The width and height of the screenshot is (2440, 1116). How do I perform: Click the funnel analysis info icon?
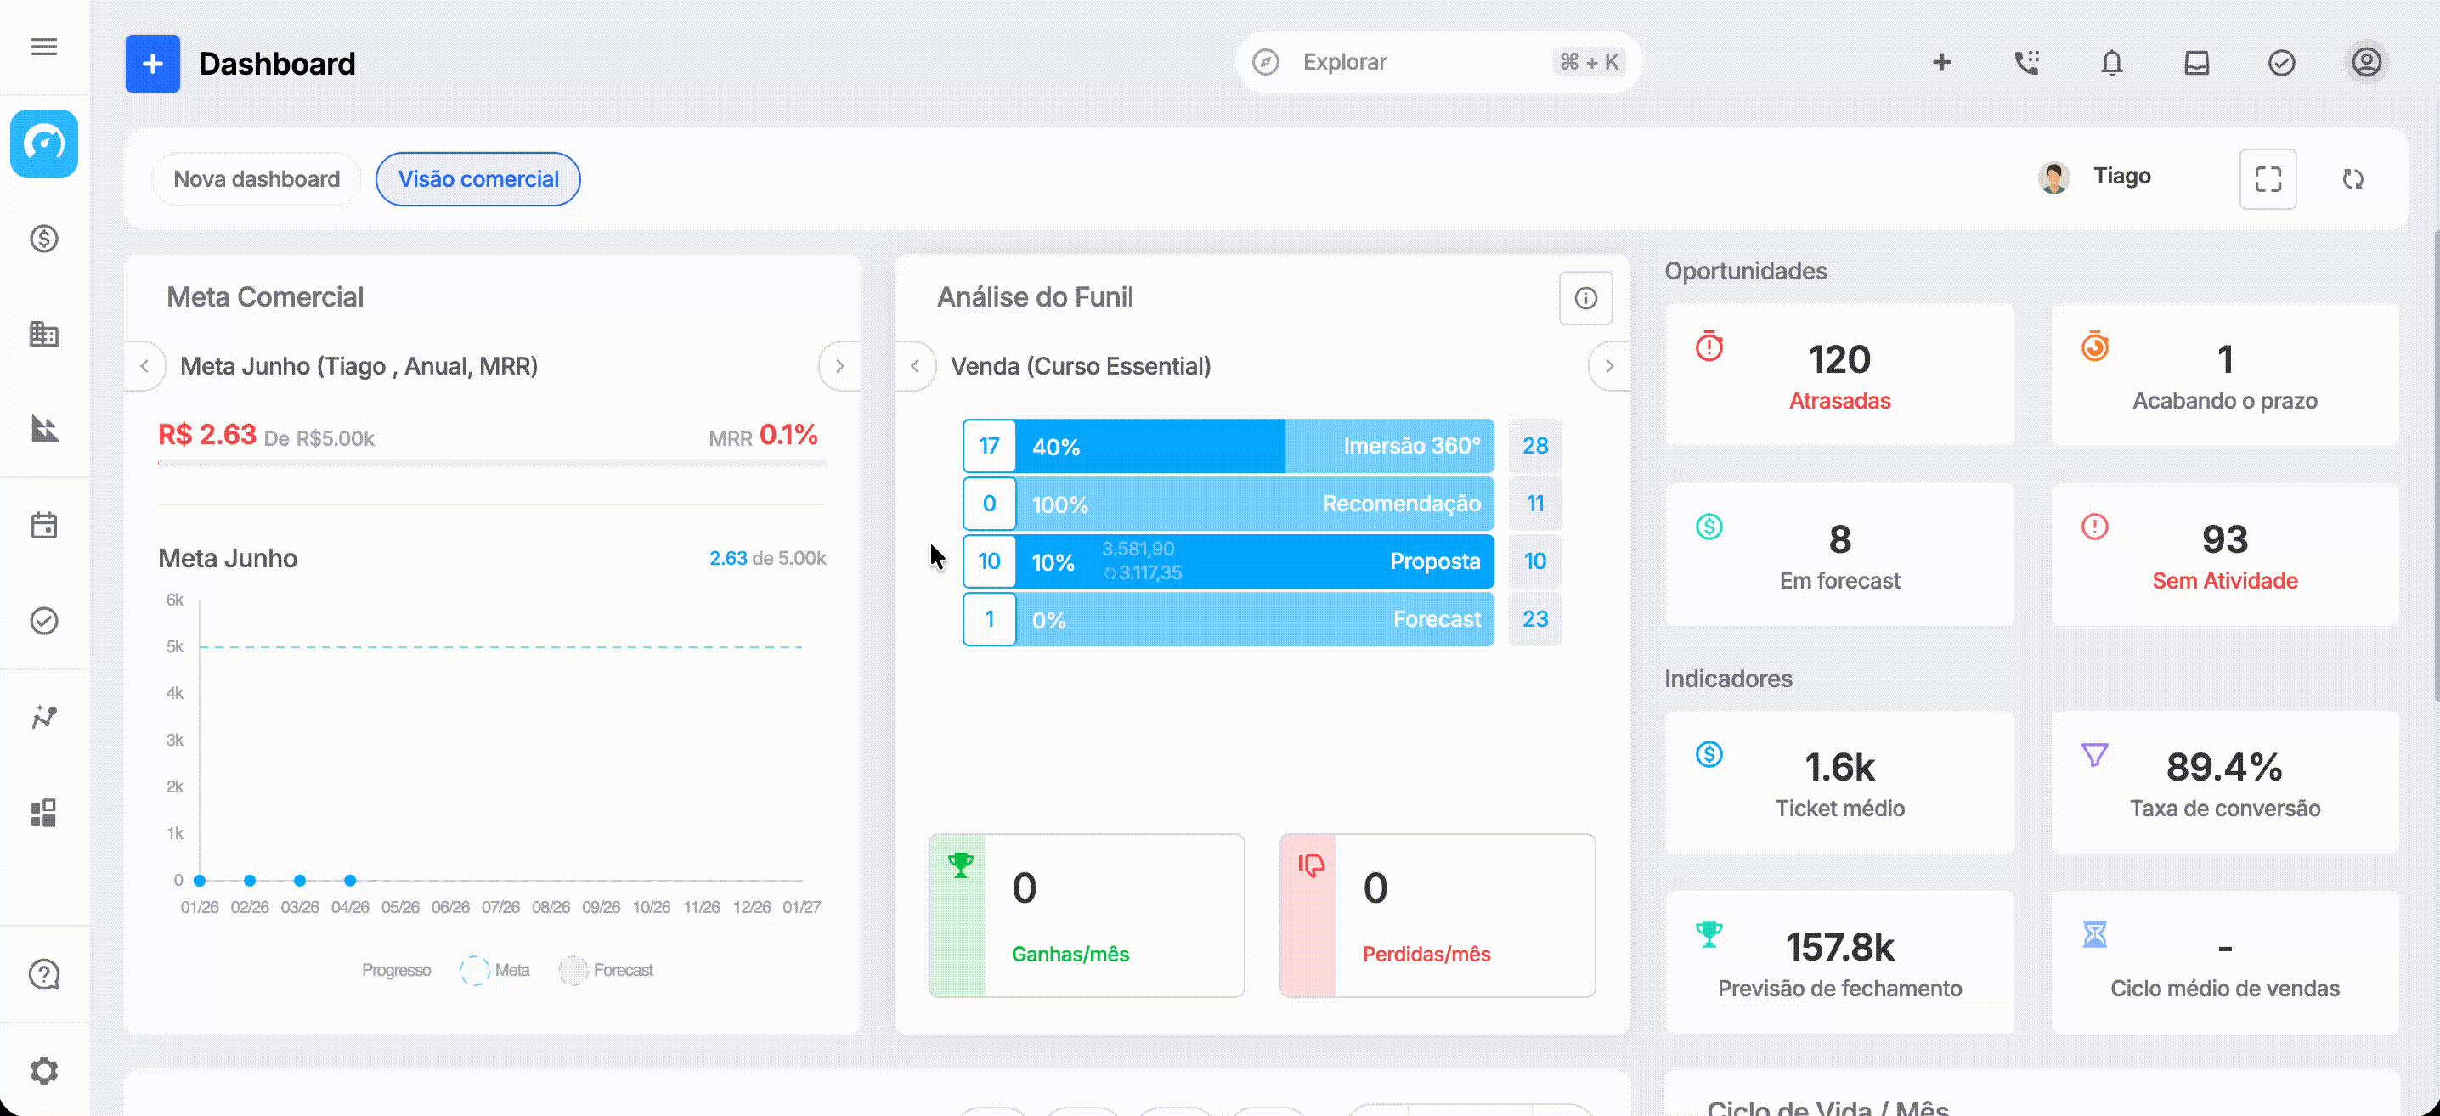pyautogui.click(x=1585, y=298)
